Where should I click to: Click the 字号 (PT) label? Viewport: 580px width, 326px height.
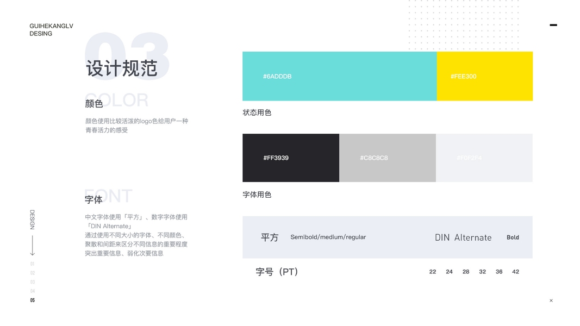tap(277, 272)
